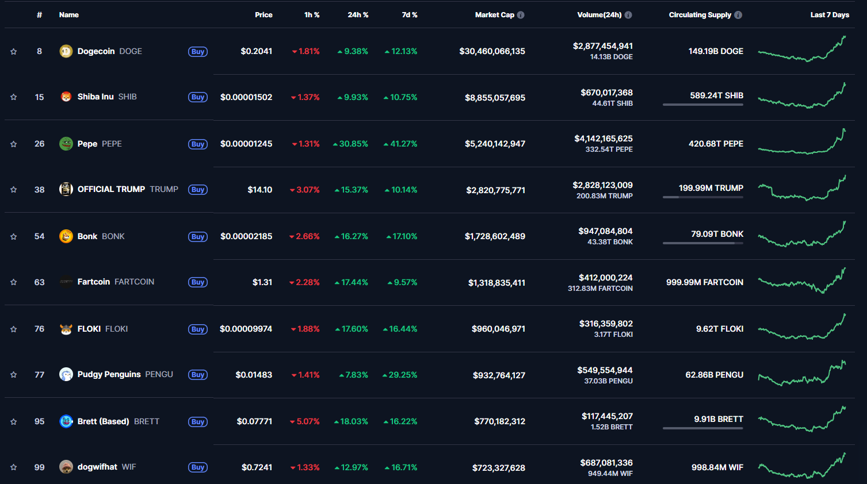Image resolution: width=867 pixels, height=484 pixels.
Task: Open dogwifhat WIF coin page
Action: [x=107, y=467]
